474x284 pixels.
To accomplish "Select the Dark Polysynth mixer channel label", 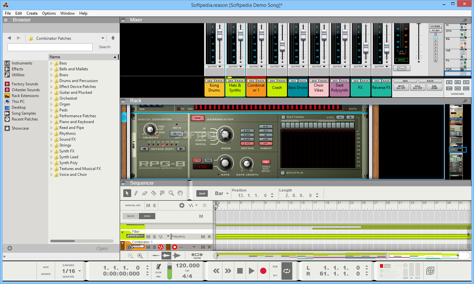I will pos(340,88).
